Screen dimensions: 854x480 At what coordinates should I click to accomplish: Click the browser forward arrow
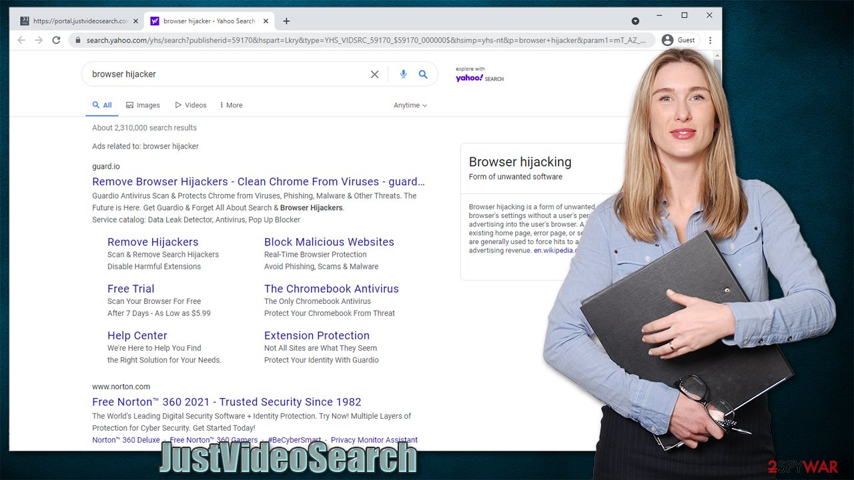(x=39, y=40)
